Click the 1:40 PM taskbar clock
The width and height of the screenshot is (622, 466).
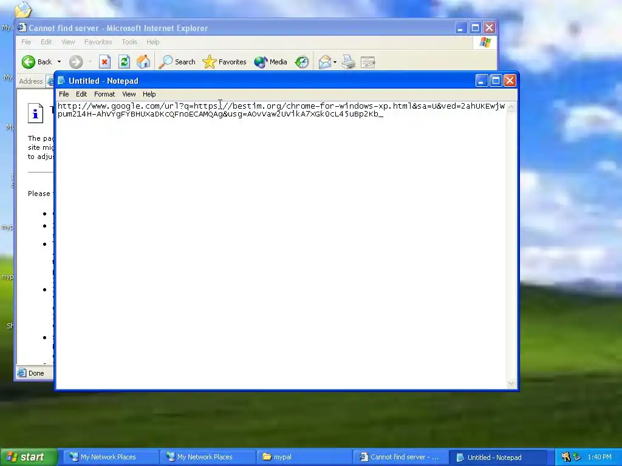(x=600, y=457)
